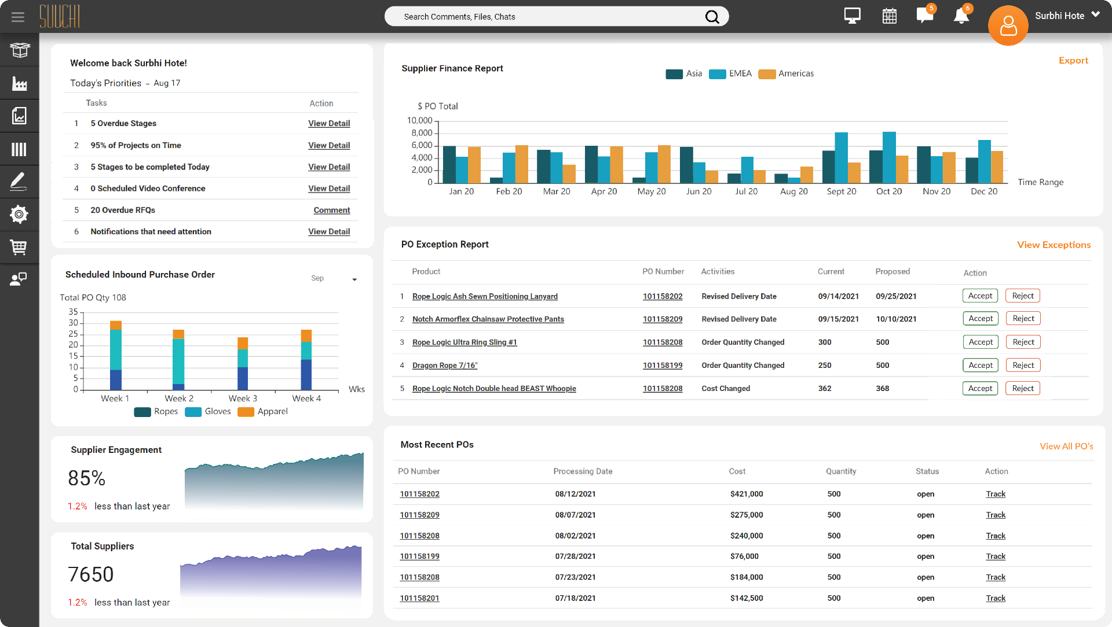Screen dimensions: 1112x627
Task: Click the Sept 20 EMEA bar
Action: tap(842, 158)
